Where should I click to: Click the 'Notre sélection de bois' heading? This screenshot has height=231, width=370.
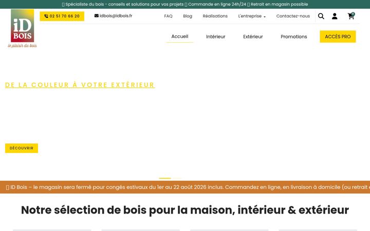click(x=185, y=210)
